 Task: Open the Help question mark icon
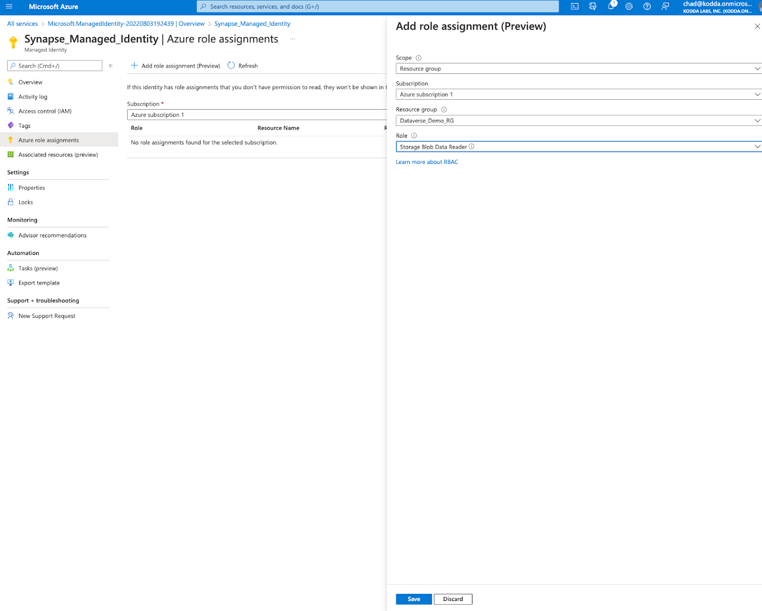[647, 7]
